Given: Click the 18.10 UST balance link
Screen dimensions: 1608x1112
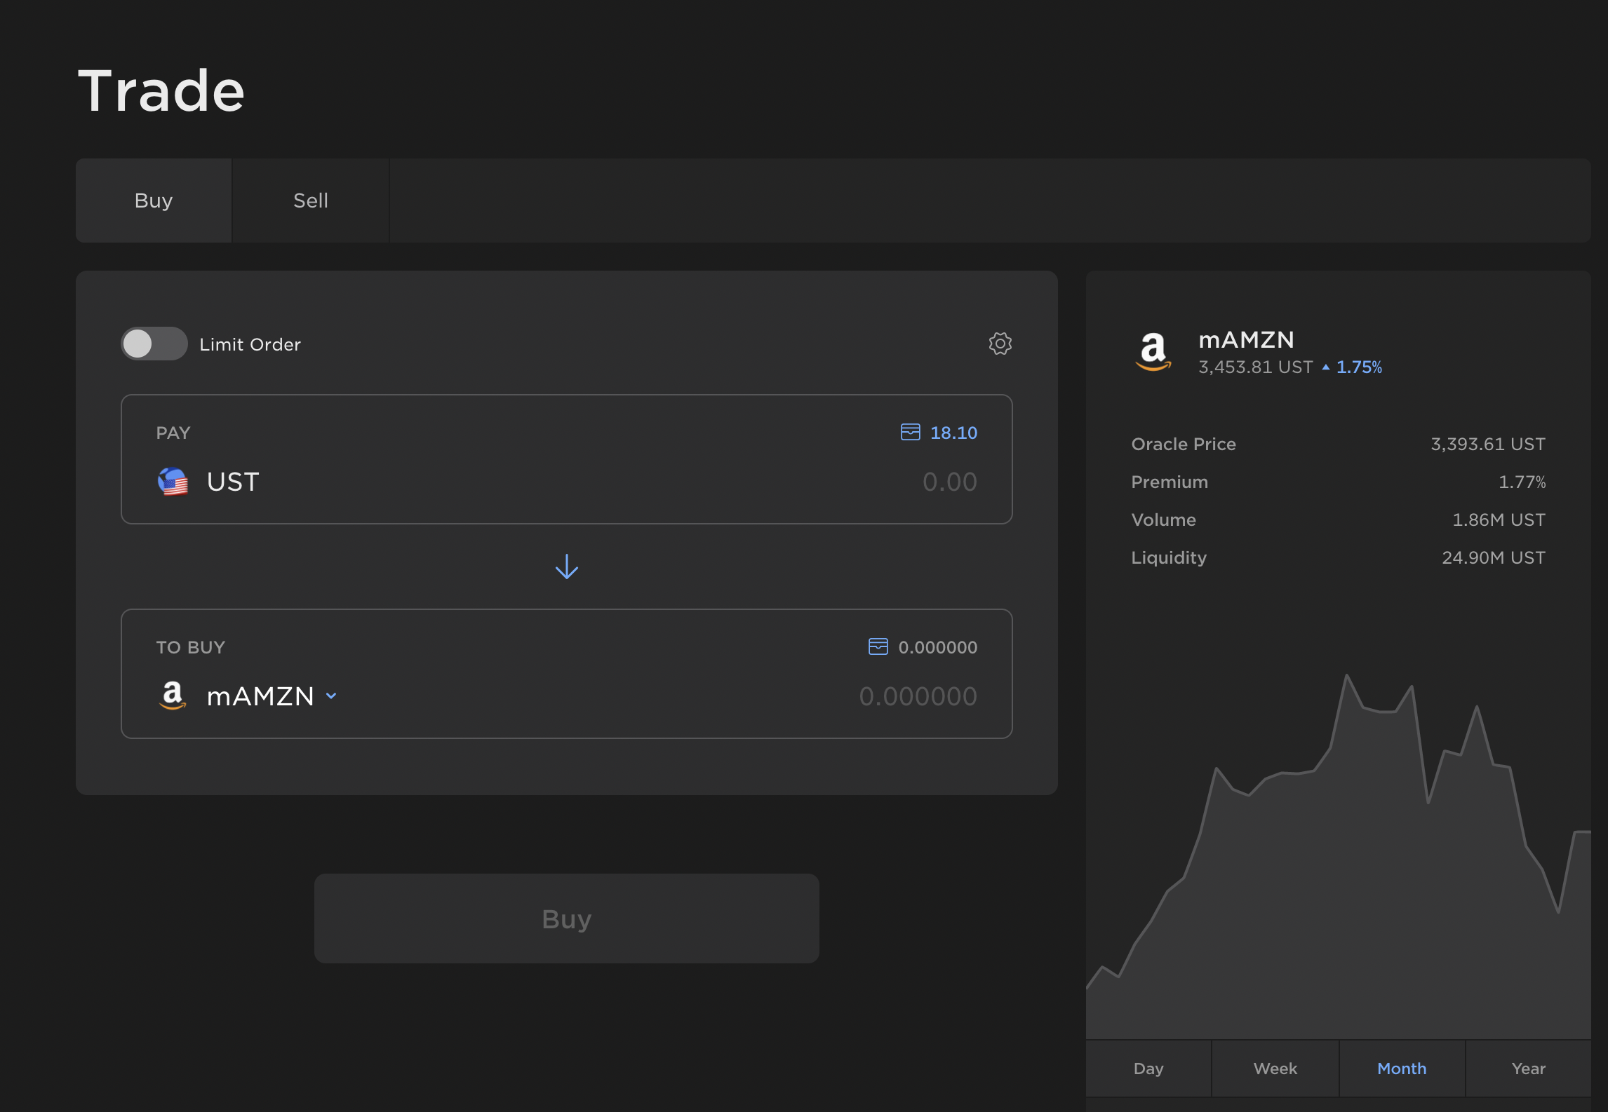Looking at the screenshot, I should click(953, 433).
